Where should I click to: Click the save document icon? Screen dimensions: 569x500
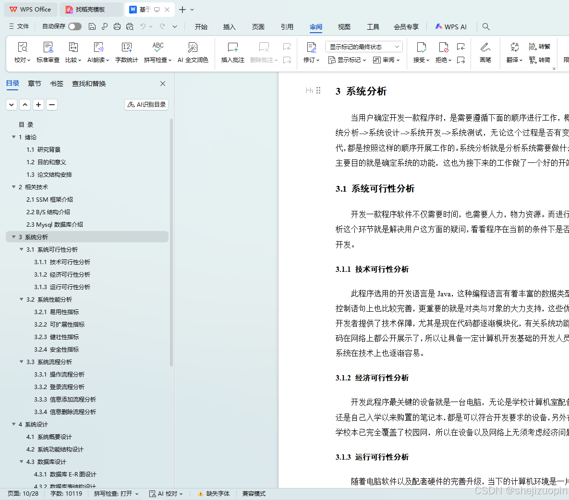pyautogui.click(x=92, y=26)
